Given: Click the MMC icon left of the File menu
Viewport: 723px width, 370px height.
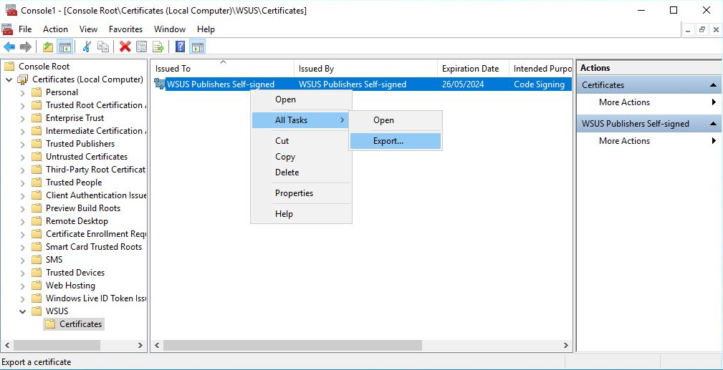Looking at the screenshot, I should pos(7,29).
